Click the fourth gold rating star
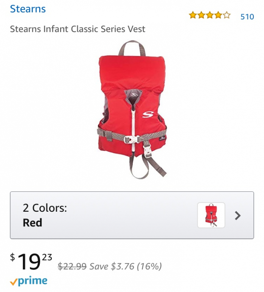 point(218,15)
